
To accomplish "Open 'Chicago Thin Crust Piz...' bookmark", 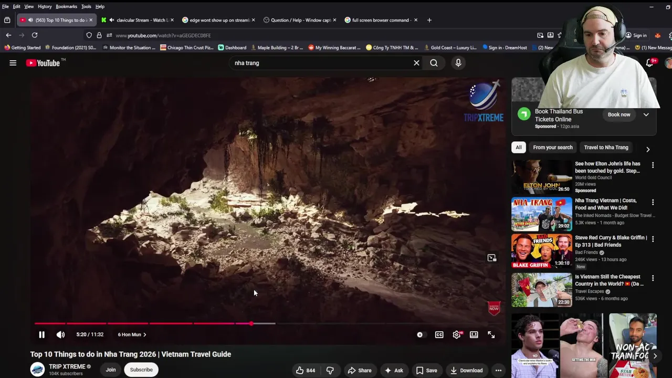I will pos(187,47).
